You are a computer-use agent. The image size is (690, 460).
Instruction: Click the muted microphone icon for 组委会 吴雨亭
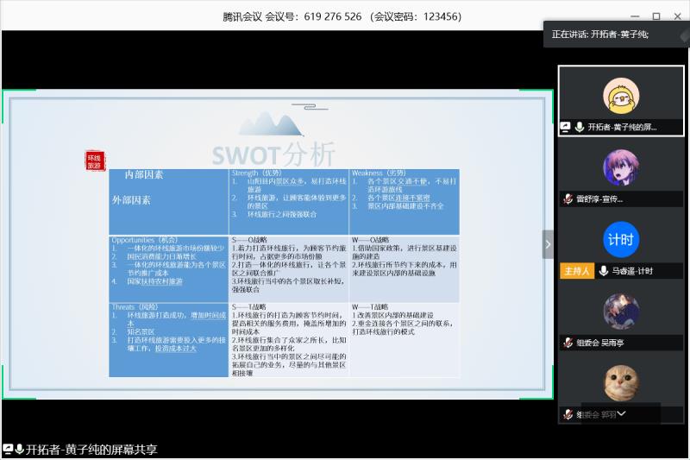(x=568, y=343)
